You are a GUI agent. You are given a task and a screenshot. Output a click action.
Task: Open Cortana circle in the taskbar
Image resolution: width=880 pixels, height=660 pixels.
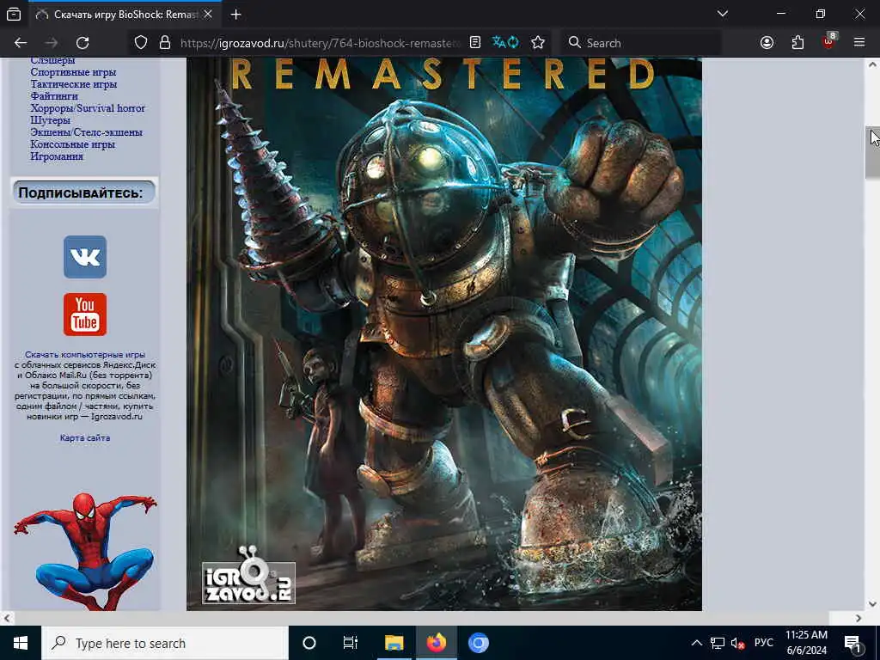pyautogui.click(x=309, y=643)
